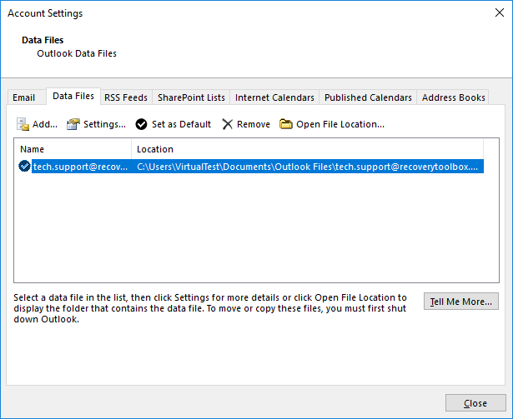
Task: Click the Add... label in the toolbar
Action: [45, 124]
